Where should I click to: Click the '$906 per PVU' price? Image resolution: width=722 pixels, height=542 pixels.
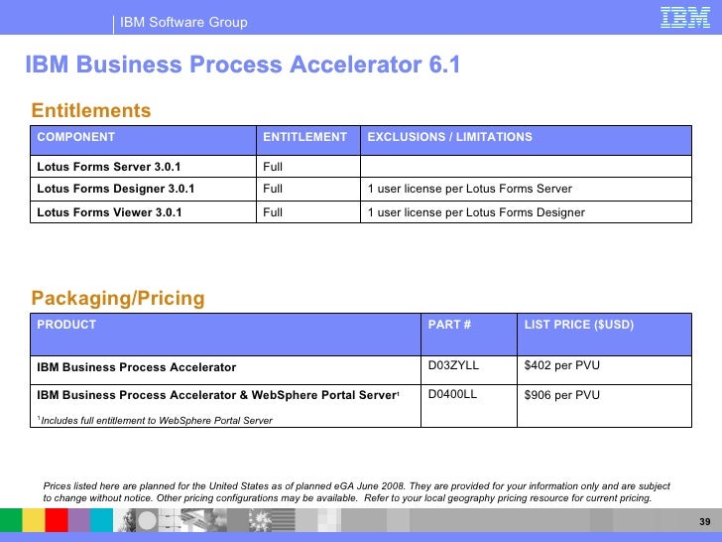tap(561, 395)
